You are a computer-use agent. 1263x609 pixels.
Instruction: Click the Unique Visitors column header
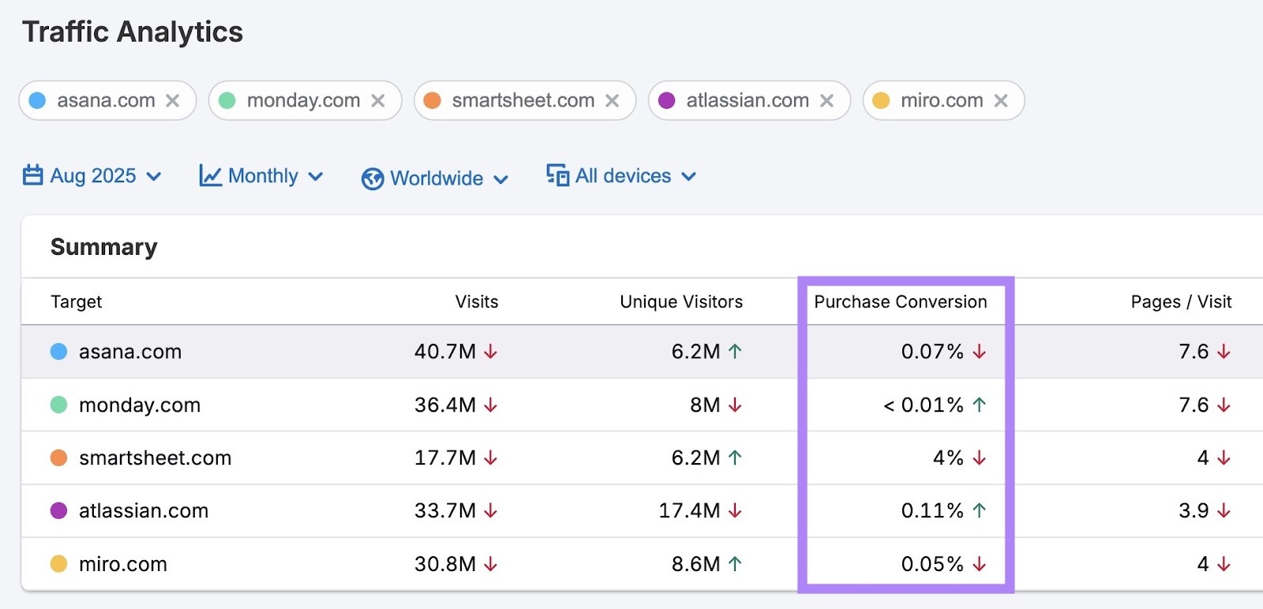(x=680, y=301)
